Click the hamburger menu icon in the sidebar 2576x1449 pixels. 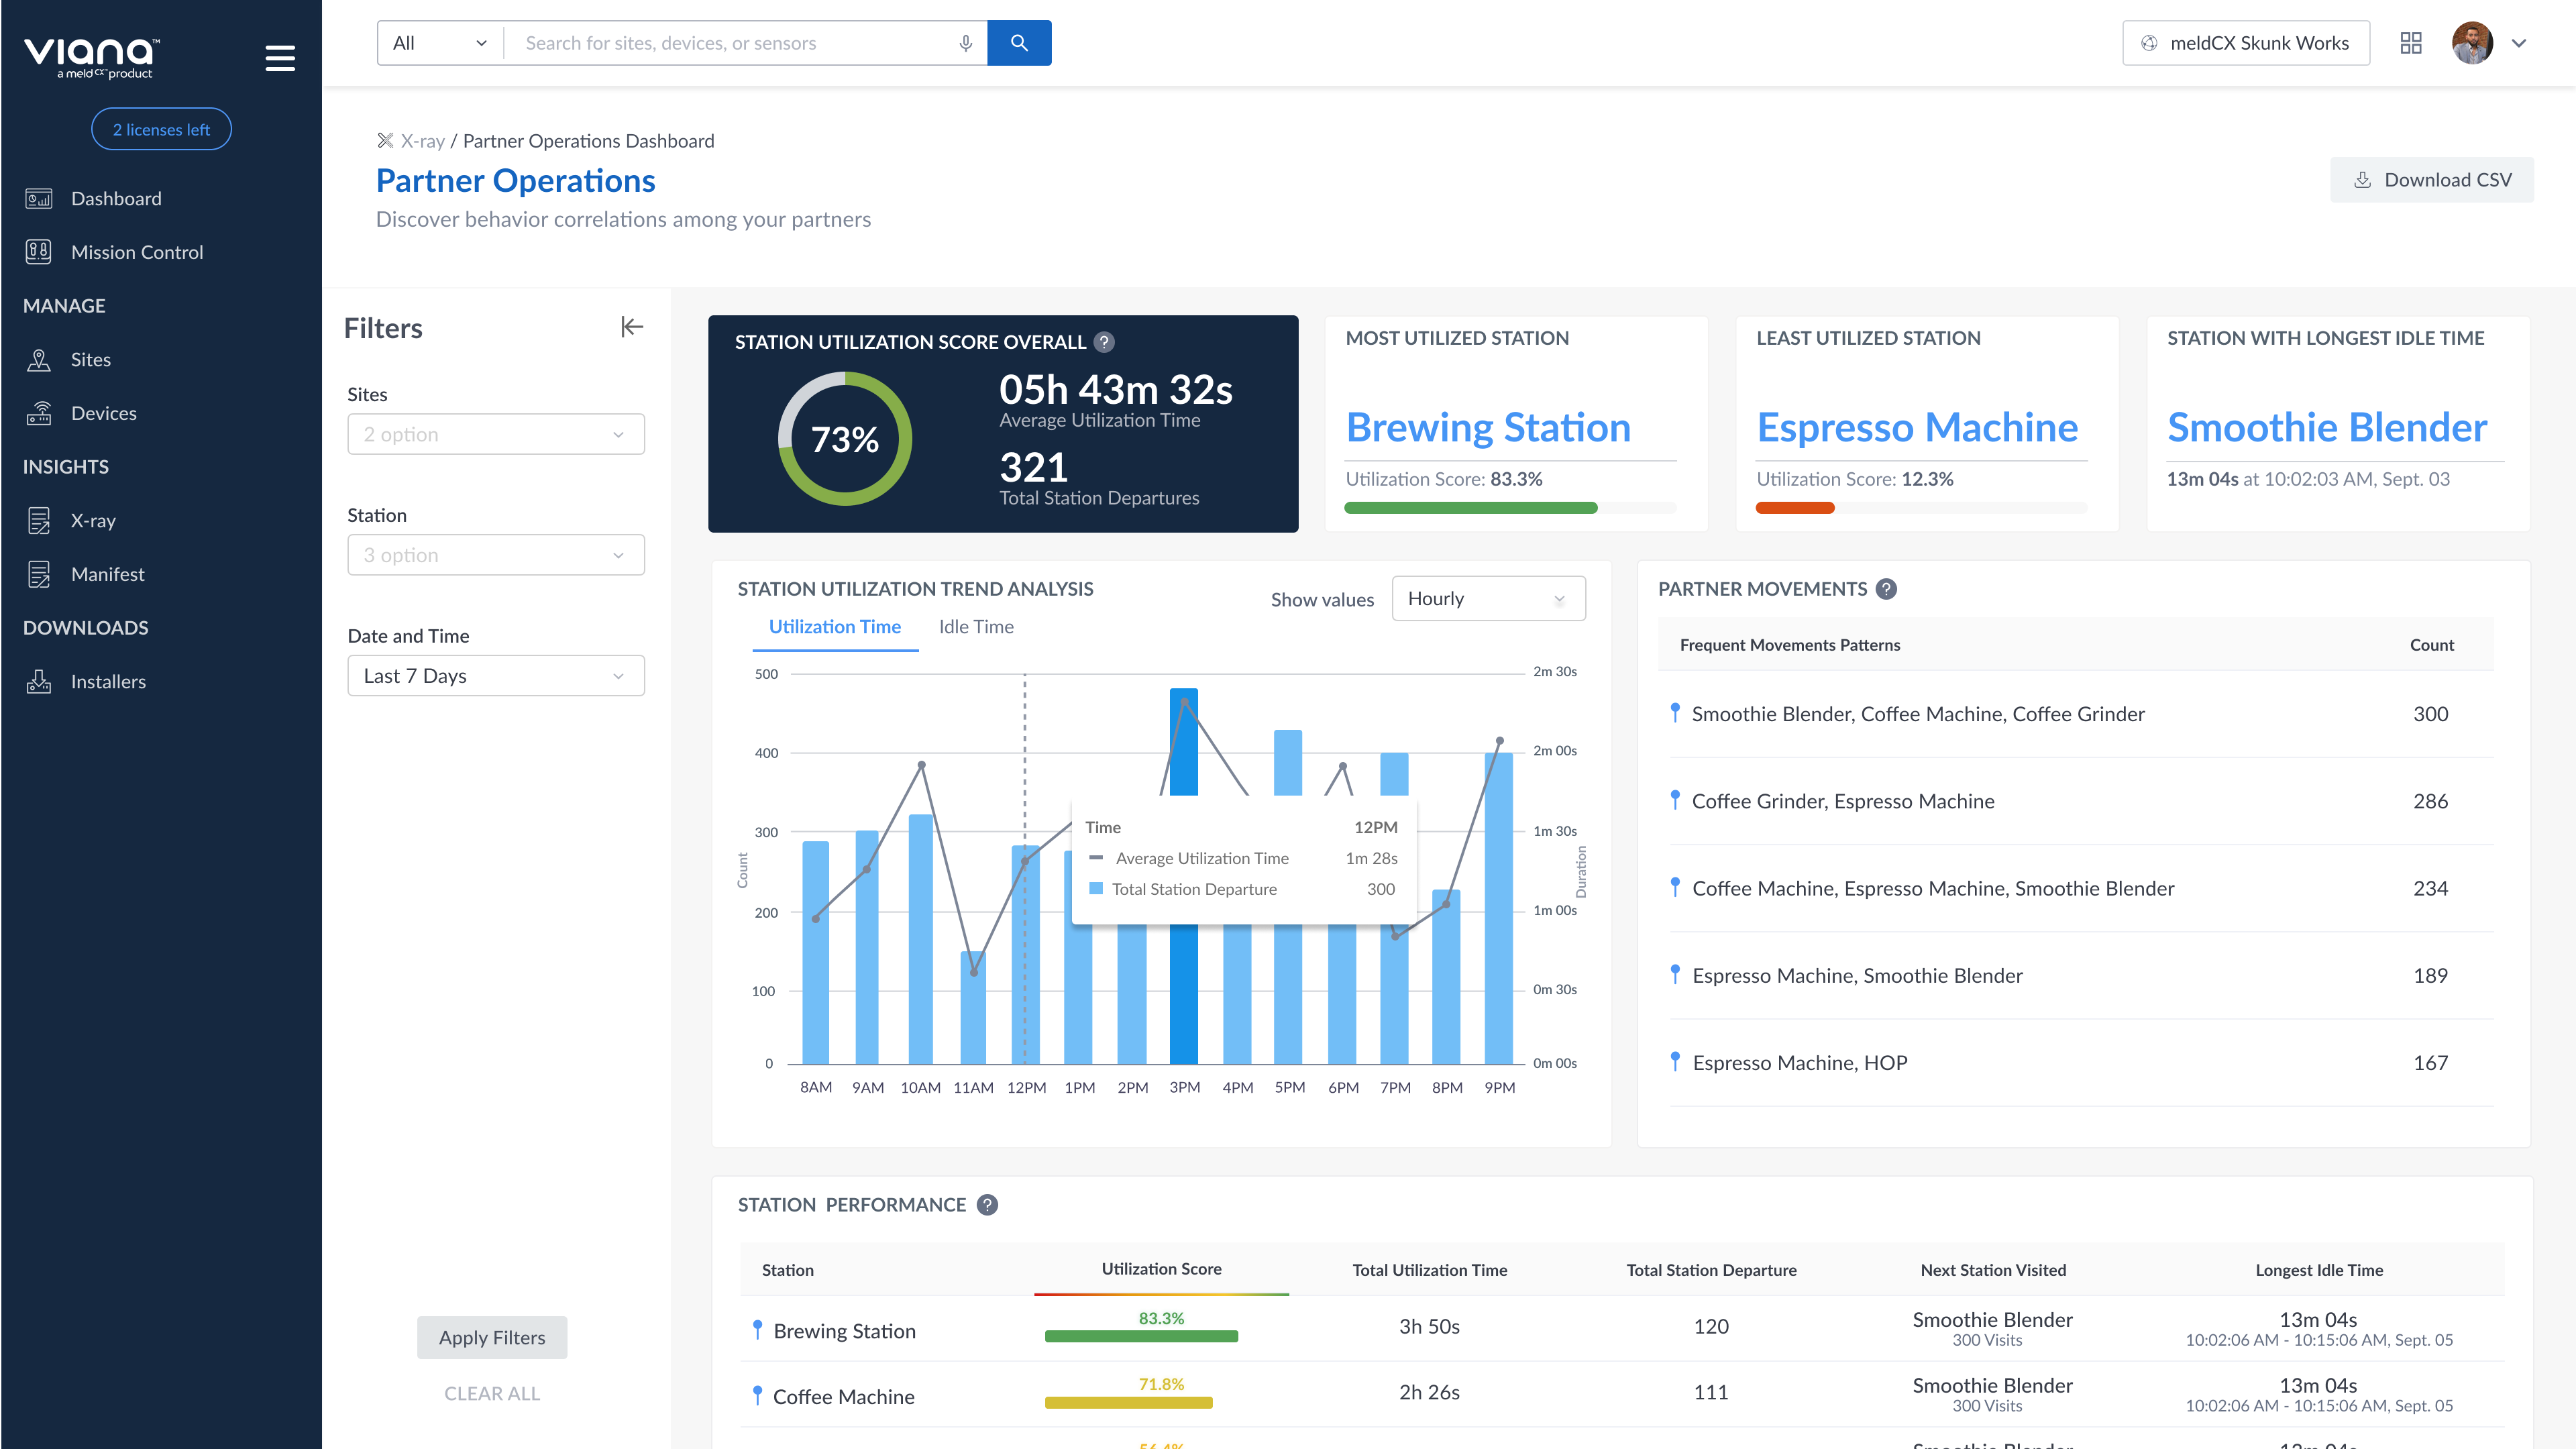(280, 58)
